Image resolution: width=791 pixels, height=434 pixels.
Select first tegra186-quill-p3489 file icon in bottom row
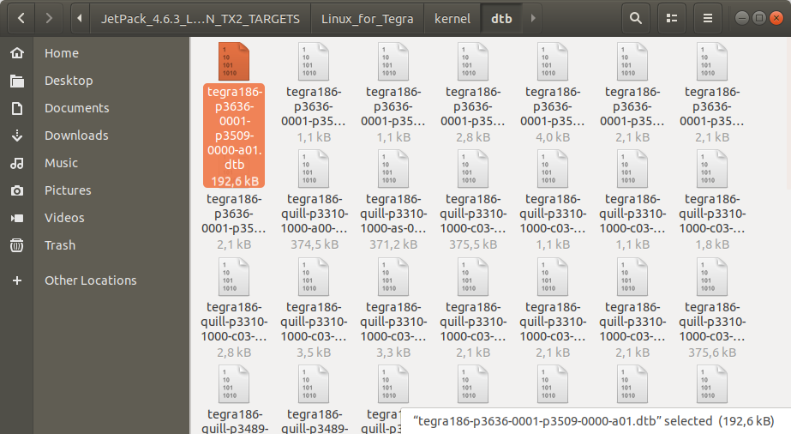click(x=234, y=384)
